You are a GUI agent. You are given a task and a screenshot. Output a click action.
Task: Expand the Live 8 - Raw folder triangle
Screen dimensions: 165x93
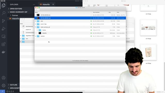[36, 24]
